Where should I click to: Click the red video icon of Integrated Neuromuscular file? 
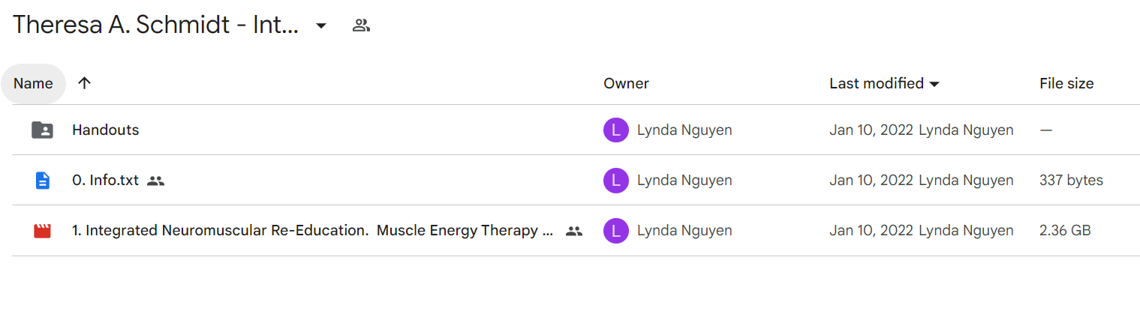43,231
